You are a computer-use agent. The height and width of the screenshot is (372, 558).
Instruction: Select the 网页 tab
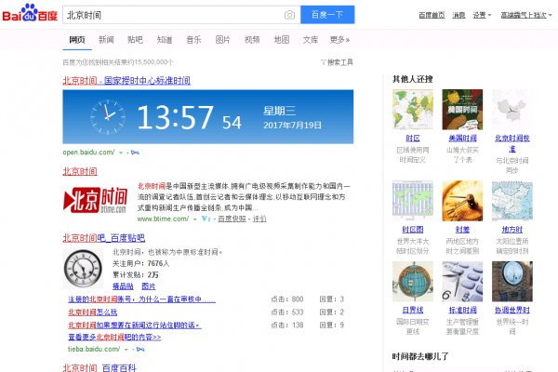point(77,40)
